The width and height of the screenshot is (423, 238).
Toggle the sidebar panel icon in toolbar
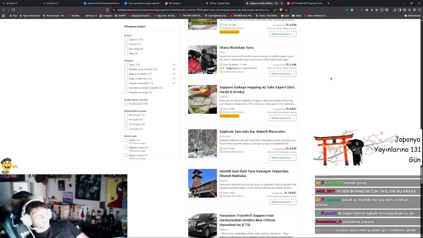(399, 10)
